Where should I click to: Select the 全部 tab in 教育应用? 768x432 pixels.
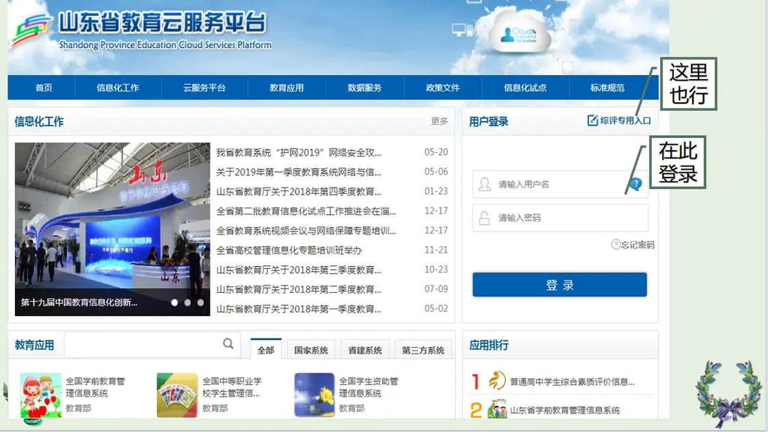[x=266, y=349]
